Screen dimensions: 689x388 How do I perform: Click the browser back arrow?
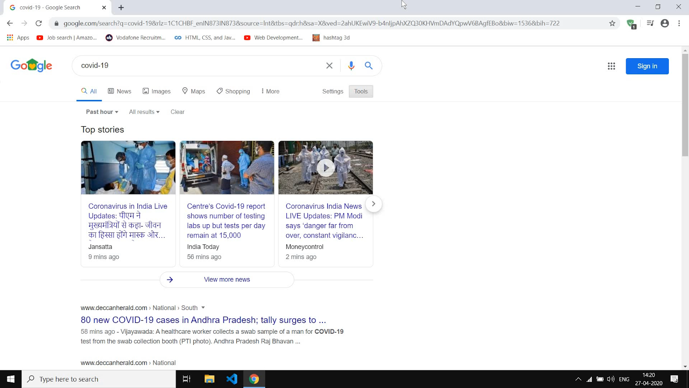click(x=10, y=23)
